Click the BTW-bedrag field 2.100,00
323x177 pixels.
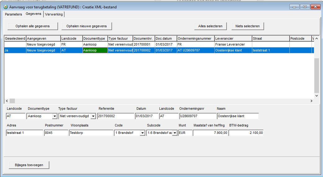246,133
